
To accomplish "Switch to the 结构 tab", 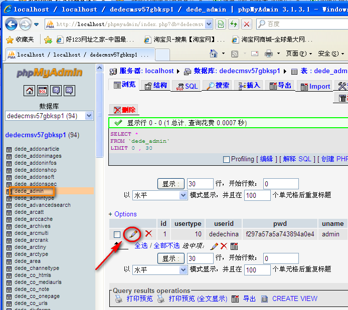I will 155,86.
